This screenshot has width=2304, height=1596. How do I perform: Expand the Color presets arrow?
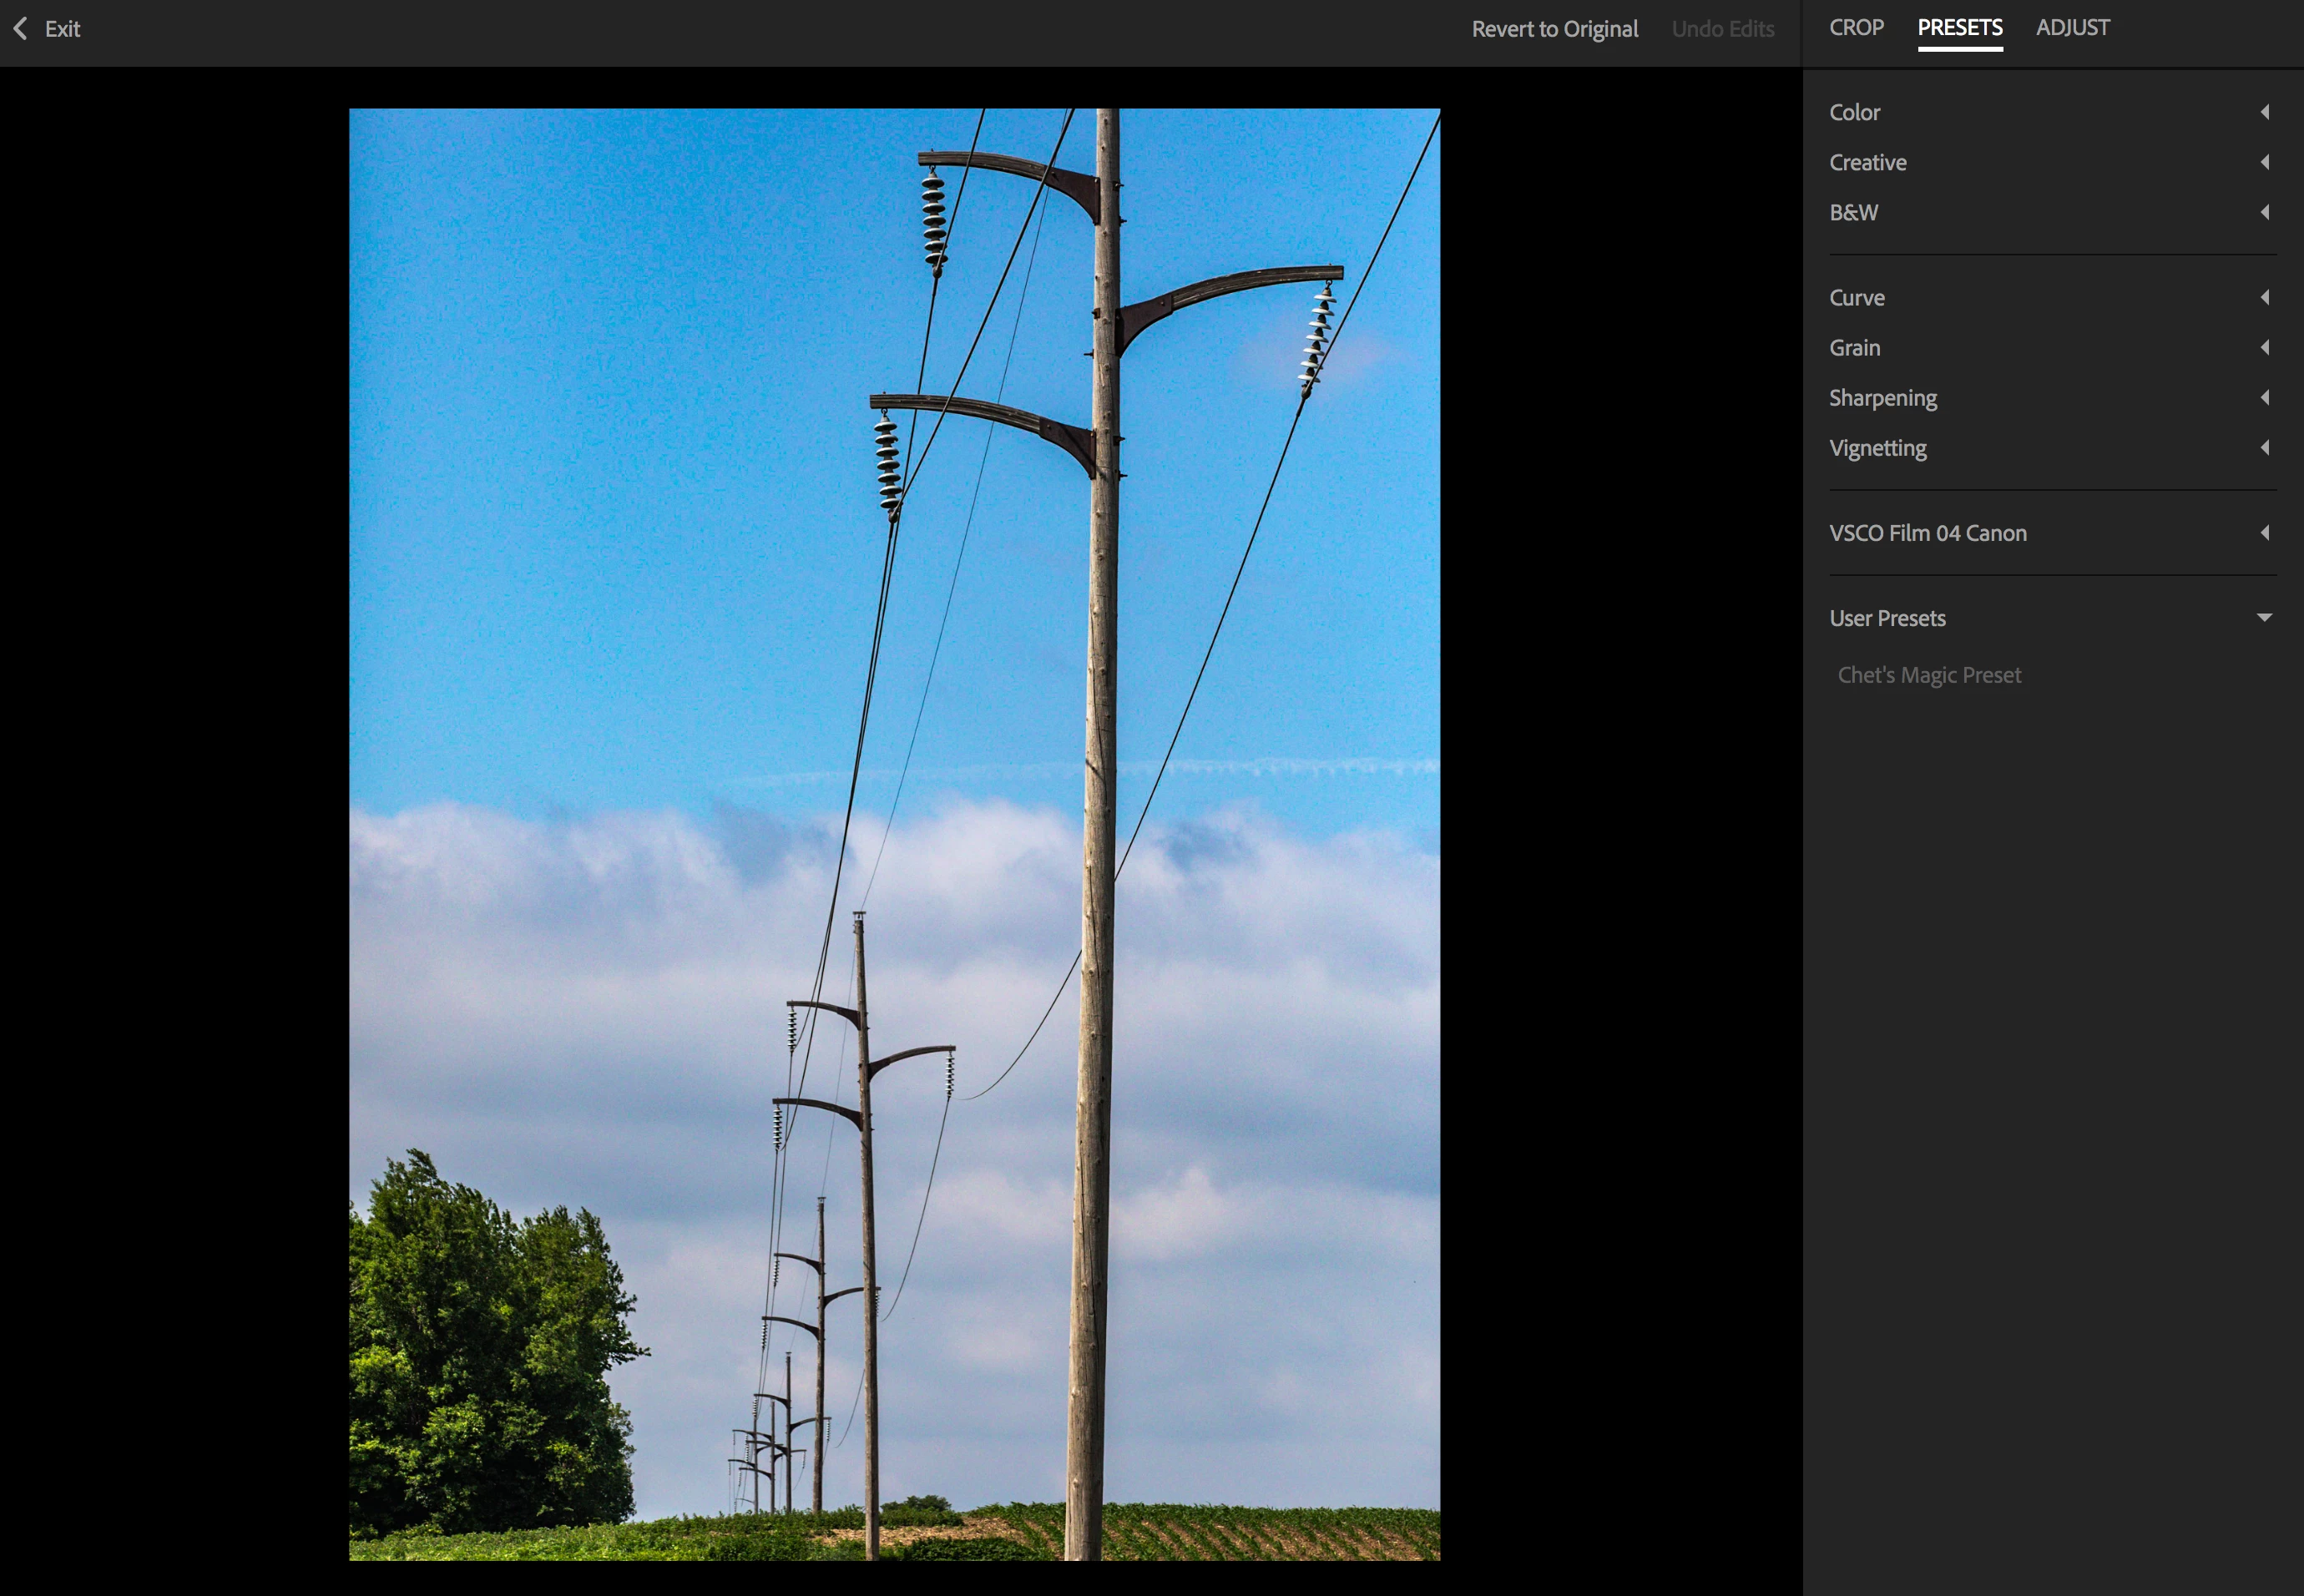point(2265,112)
